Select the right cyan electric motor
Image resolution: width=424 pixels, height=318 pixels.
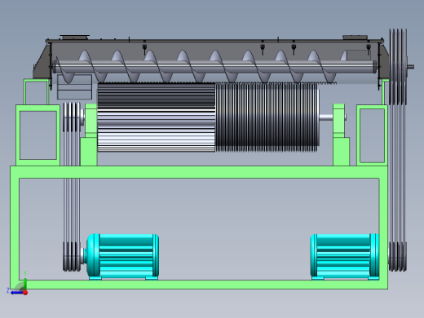tap(345, 257)
